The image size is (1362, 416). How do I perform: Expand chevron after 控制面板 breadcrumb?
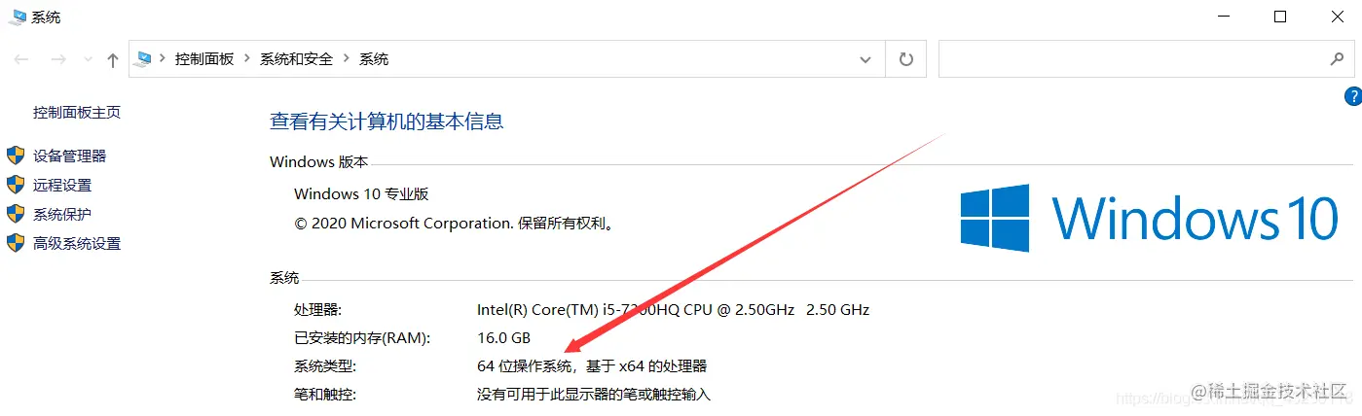pos(247,59)
